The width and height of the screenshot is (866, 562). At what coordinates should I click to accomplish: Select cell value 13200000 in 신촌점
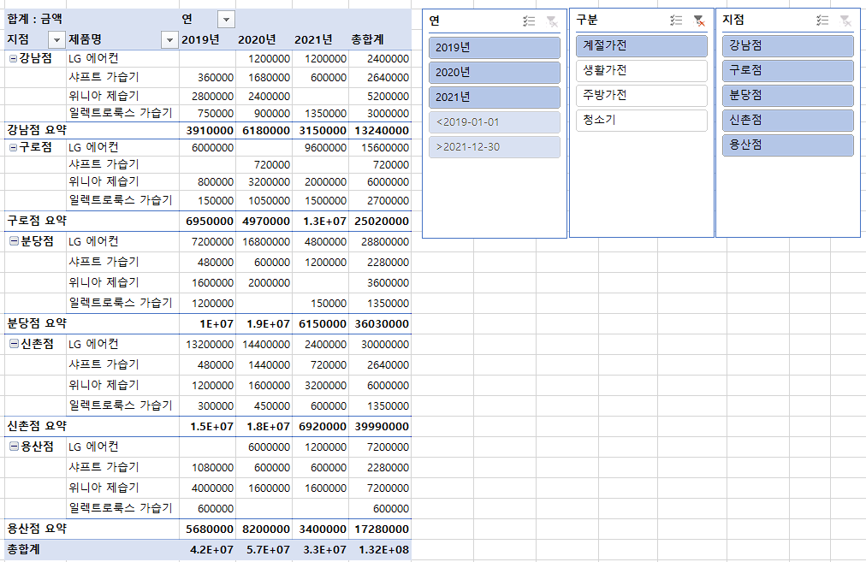point(210,345)
